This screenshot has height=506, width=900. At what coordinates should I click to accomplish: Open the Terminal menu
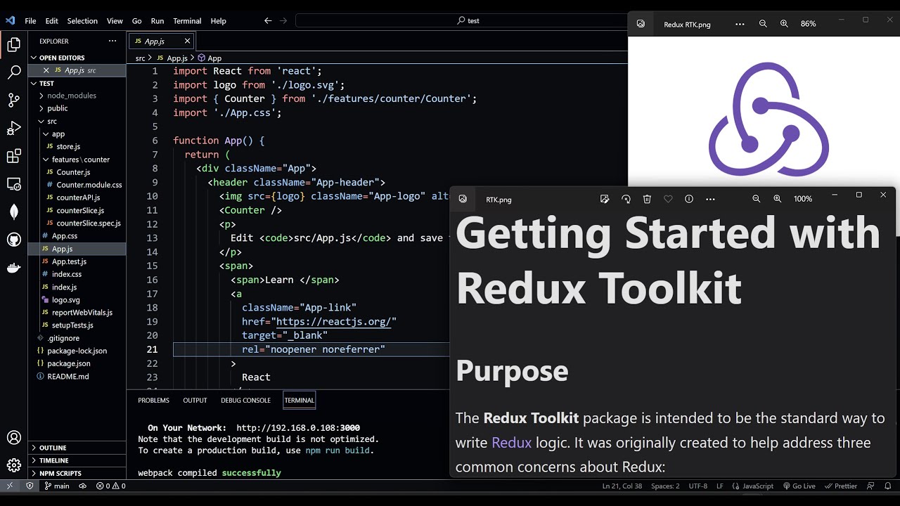[187, 21]
